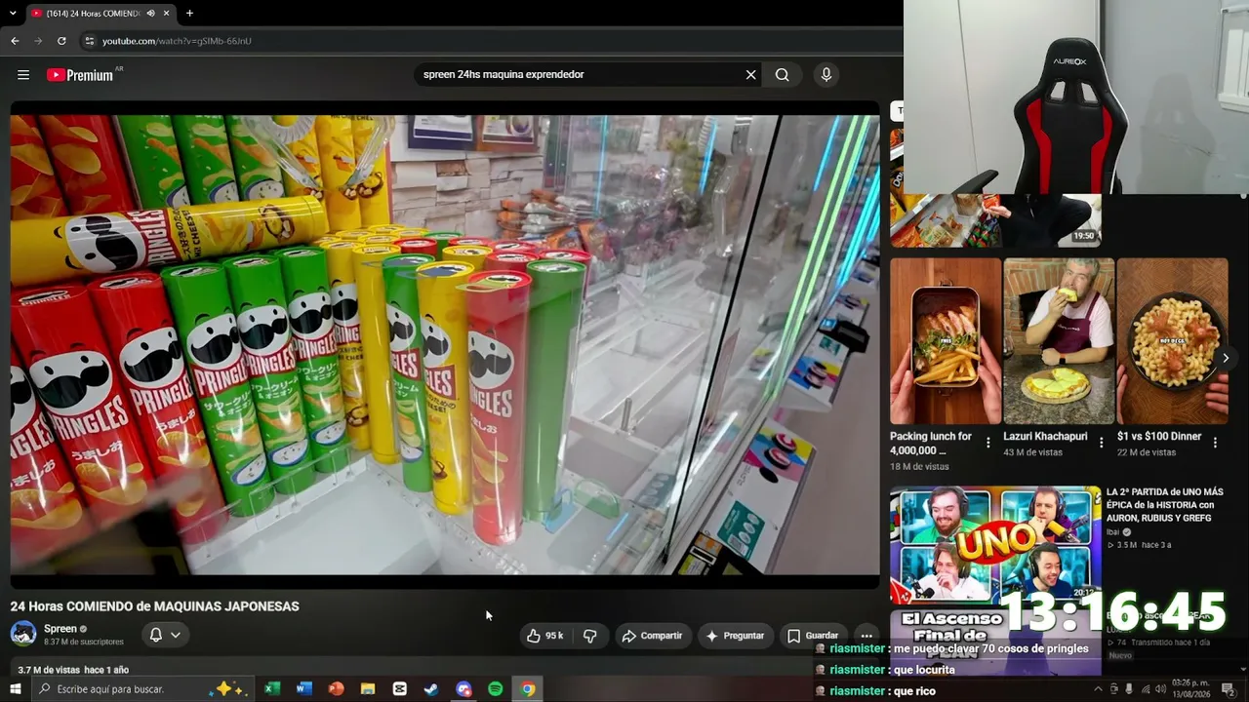Open a new Chrome tab

pos(189,14)
